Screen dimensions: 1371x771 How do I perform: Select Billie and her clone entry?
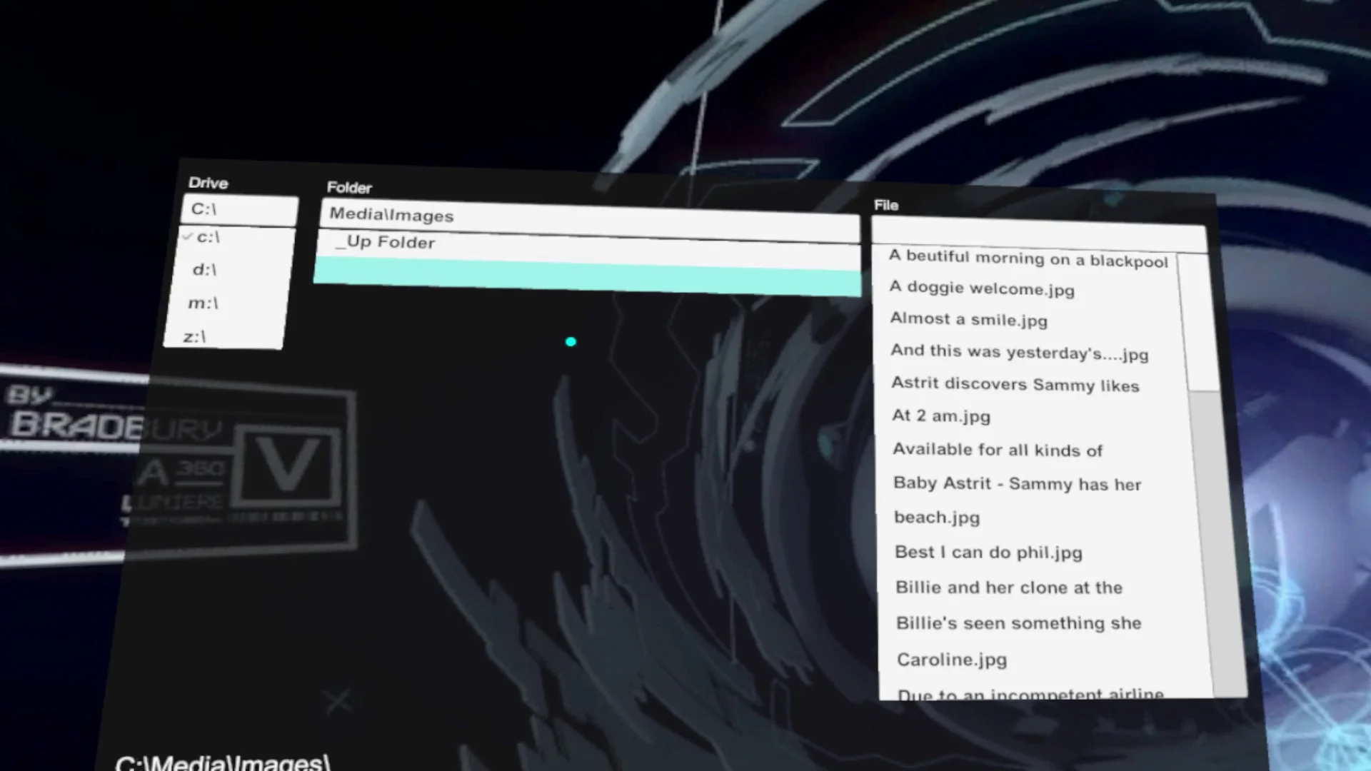pos(1009,588)
